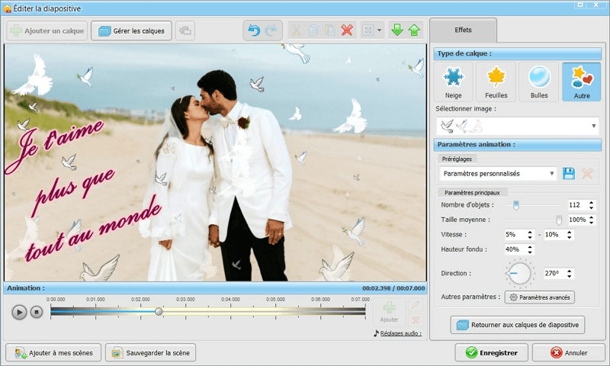Save preset with floppy disk icon
Image resolution: width=610 pixels, height=366 pixels.
[569, 174]
